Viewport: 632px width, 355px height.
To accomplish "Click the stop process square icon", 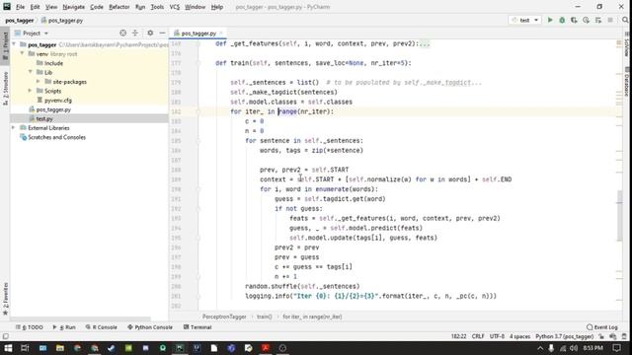I will click(x=610, y=20).
